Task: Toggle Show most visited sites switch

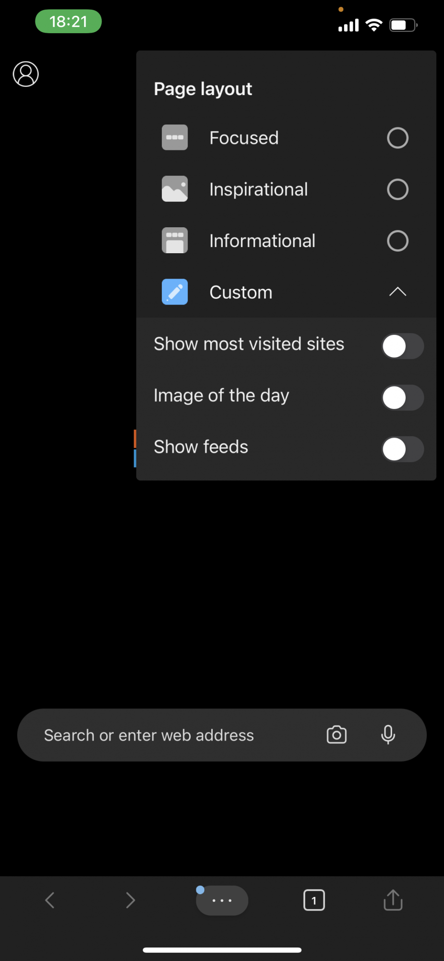Action: point(402,346)
